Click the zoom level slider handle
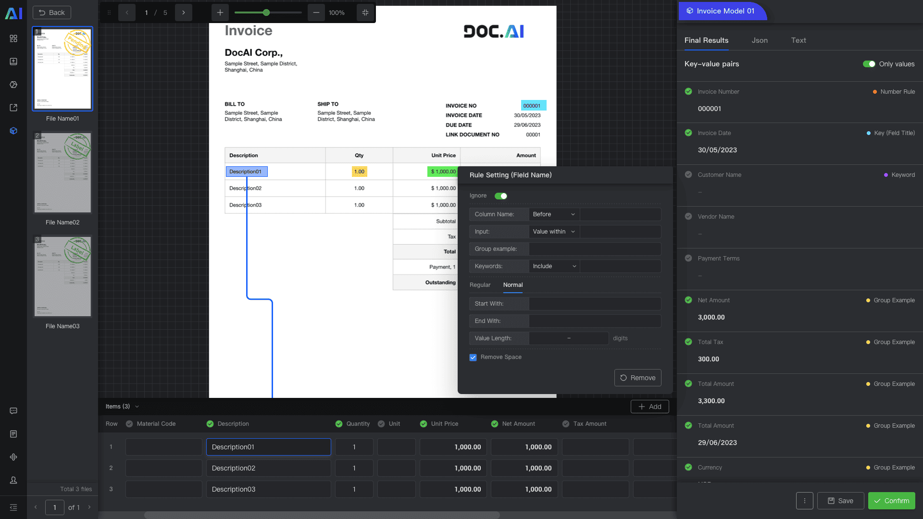This screenshot has width=923, height=519. (x=266, y=13)
